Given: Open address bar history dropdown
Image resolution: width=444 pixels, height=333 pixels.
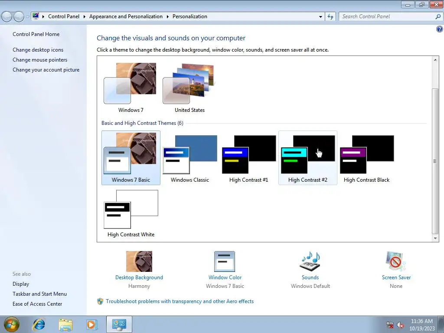Looking at the screenshot, I should (x=320, y=17).
